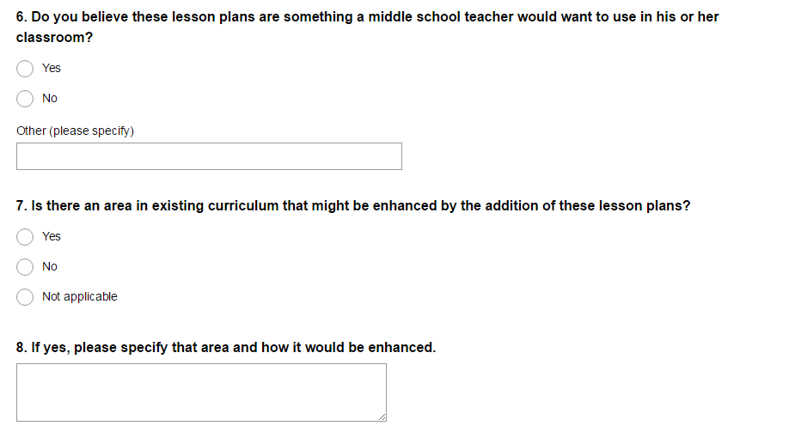Click the Other (please specify) text field
The image size is (801, 438).
pyautogui.click(x=209, y=156)
